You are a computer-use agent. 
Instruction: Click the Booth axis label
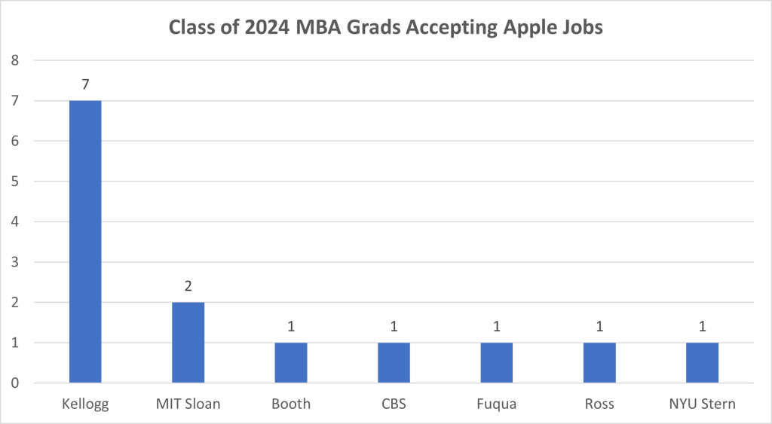[x=291, y=404]
